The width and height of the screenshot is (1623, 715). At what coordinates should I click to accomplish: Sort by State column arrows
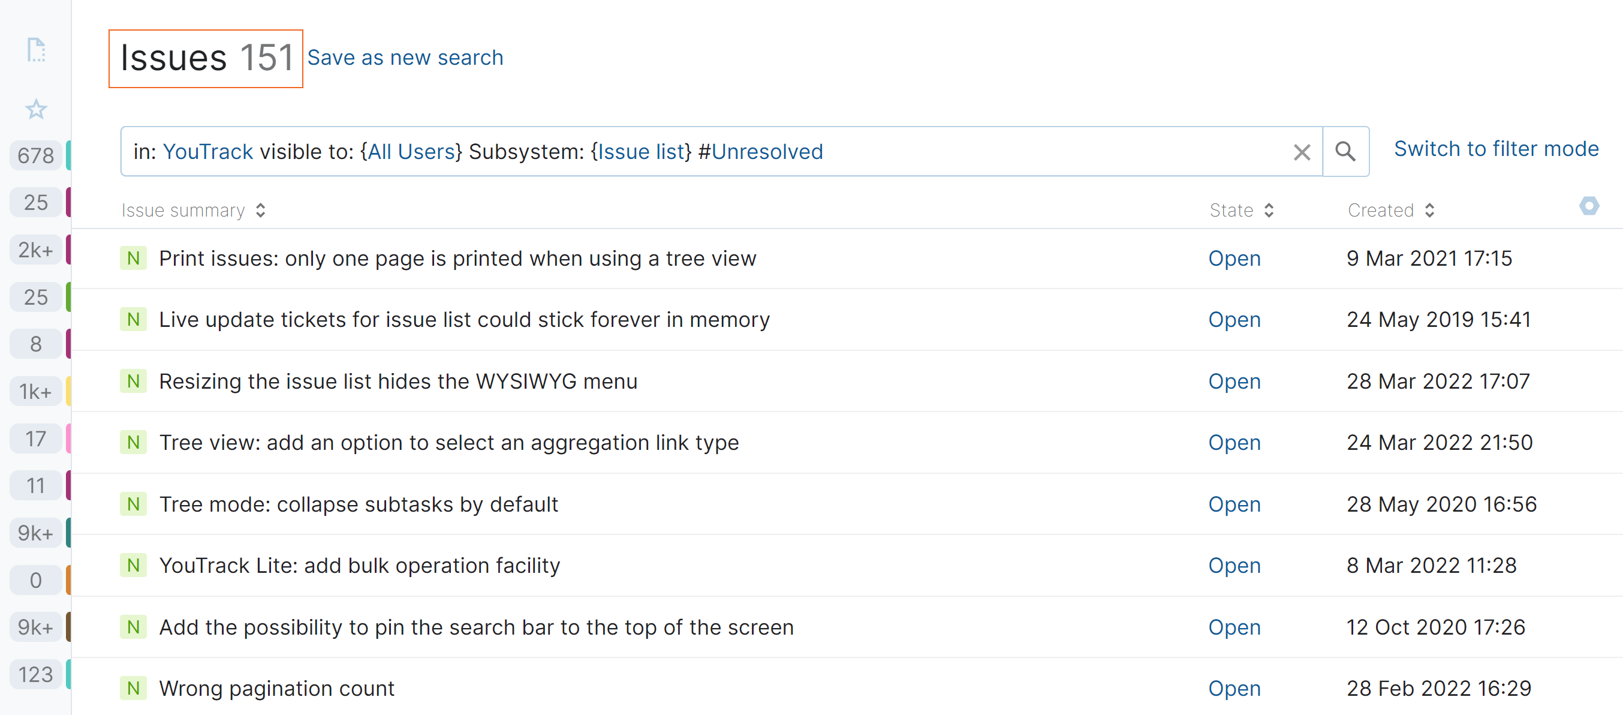pos(1269,210)
